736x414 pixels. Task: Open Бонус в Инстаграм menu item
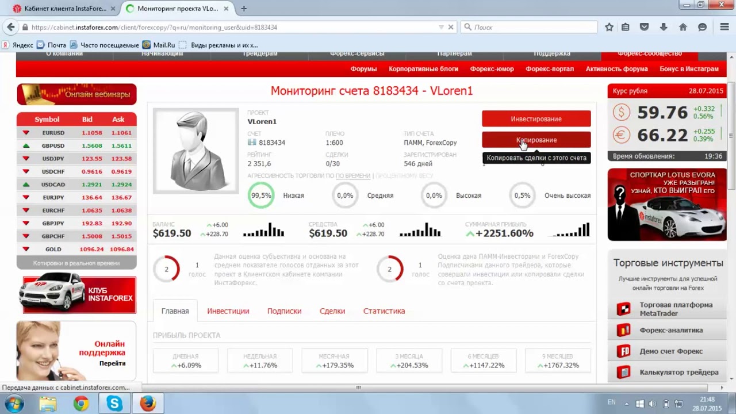(689, 69)
